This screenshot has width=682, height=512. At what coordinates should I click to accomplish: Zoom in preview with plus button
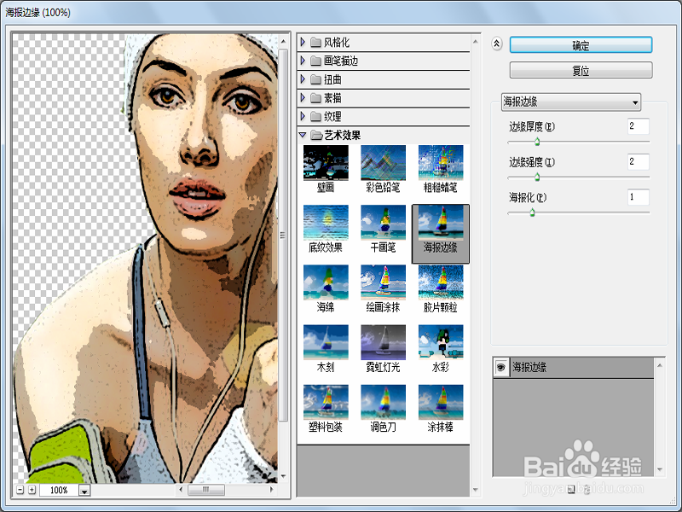(x=32, y=490)
